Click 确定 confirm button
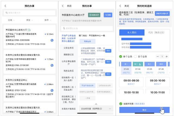The width and height of the screenshot is (174, 116). [144, 110]
